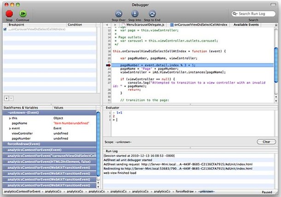Open the search magnifier options menu

click(x=235, y=14)
